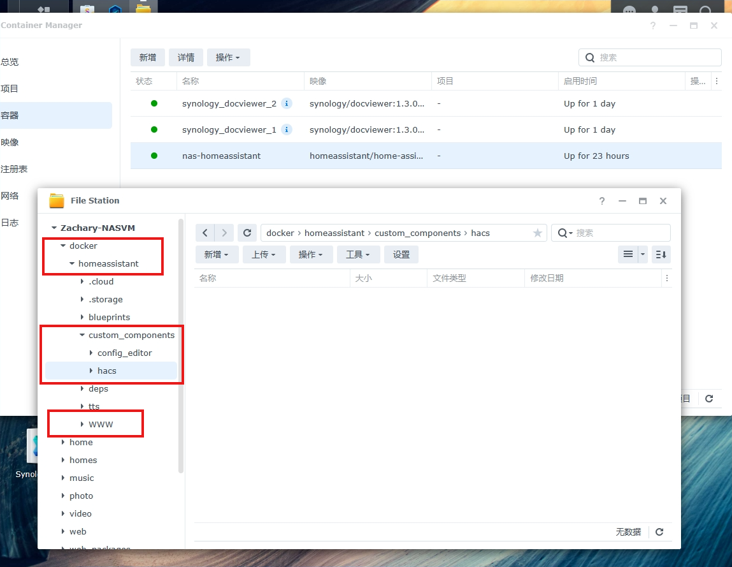Screen dimensions: 732x567
Task: Open the 上传 dropdown in File Station
Action: 264,254
